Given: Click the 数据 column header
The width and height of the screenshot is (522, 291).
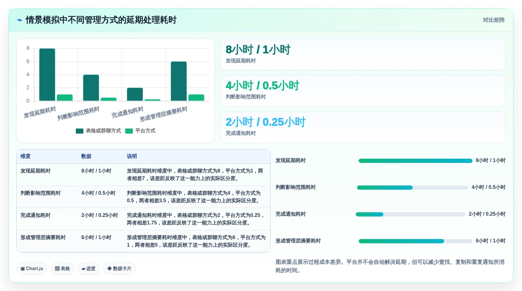Looking at the screenshot, I should coord(86,156).
